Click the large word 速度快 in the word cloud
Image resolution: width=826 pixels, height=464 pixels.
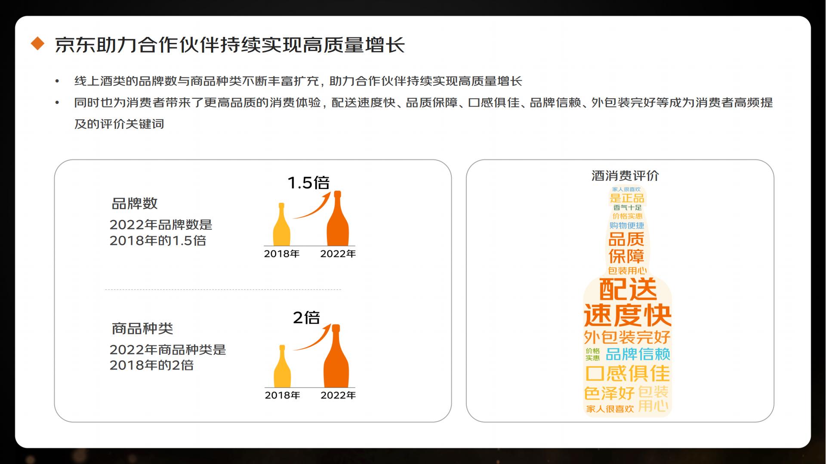point(627,315)
